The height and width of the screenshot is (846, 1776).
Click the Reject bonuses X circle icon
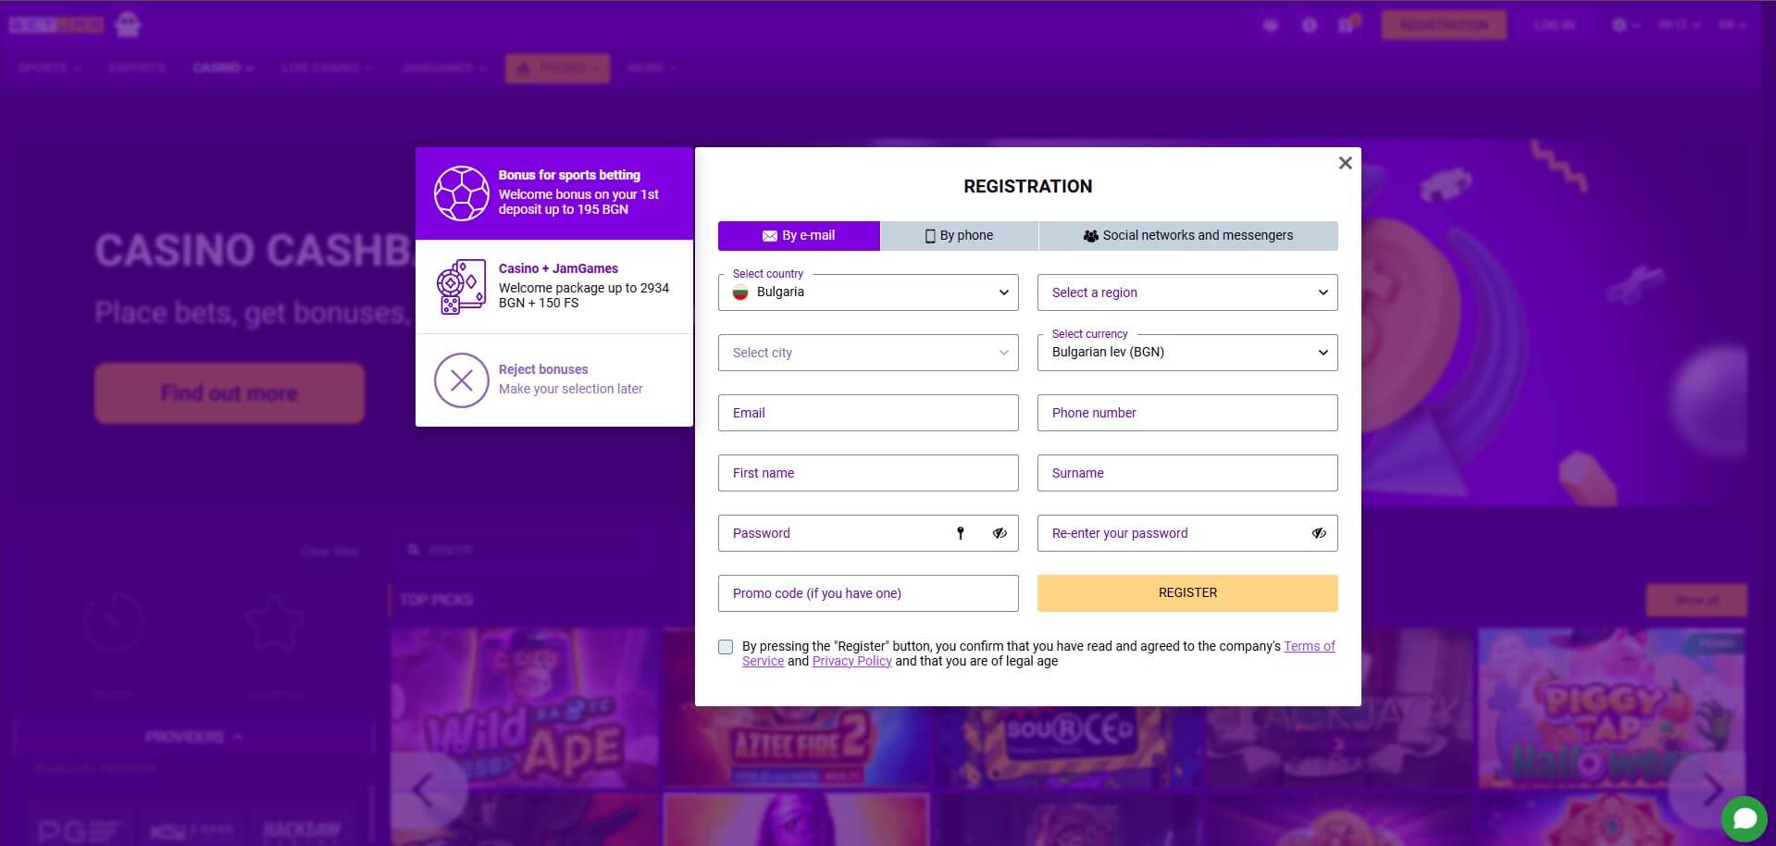click(x=461, y=380)
